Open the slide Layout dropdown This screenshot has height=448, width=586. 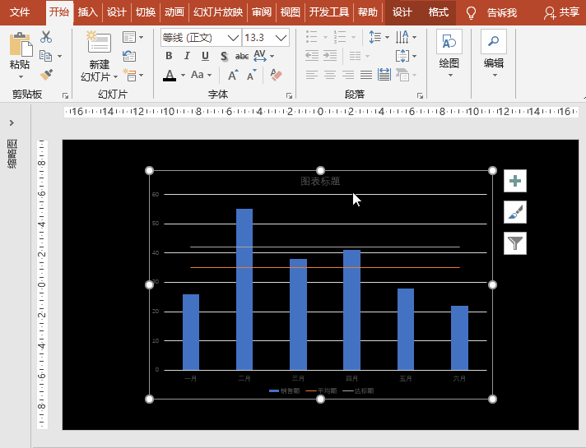click(x=133, y=37)
